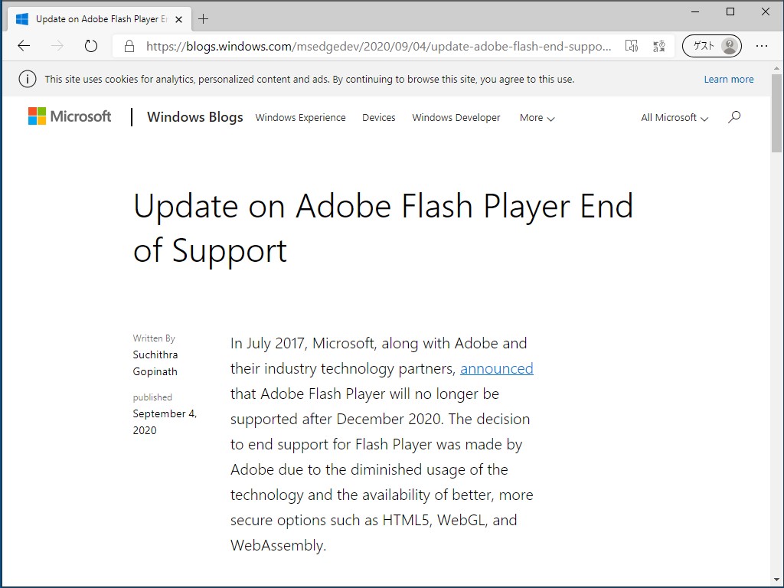This screenshot has height=588, width=784.
Task: Open the All Microsoft dropdown
Action: [x=673, y=118]
